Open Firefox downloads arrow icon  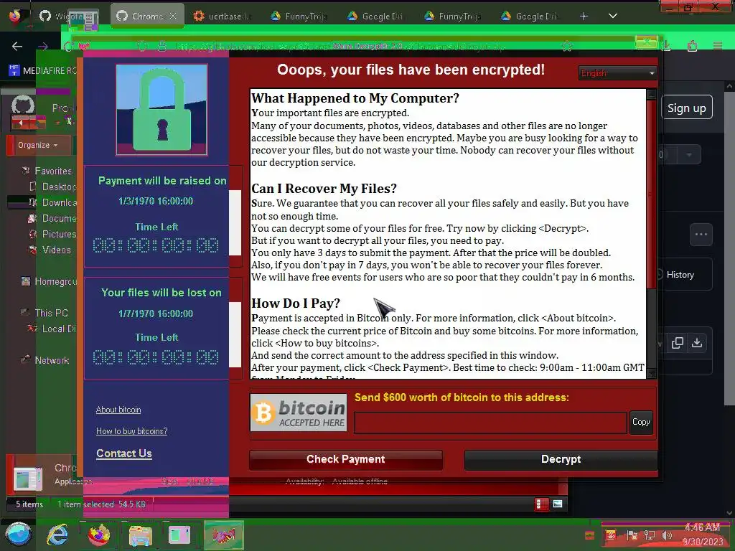pos(667,45)
